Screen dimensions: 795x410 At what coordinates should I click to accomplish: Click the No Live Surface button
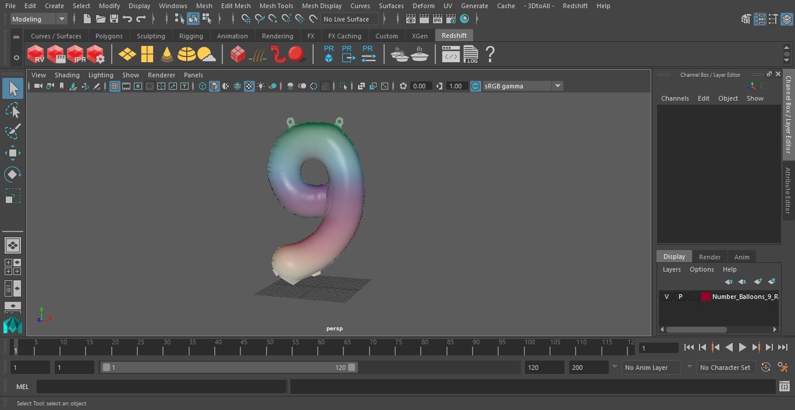(x=349, y=19)
